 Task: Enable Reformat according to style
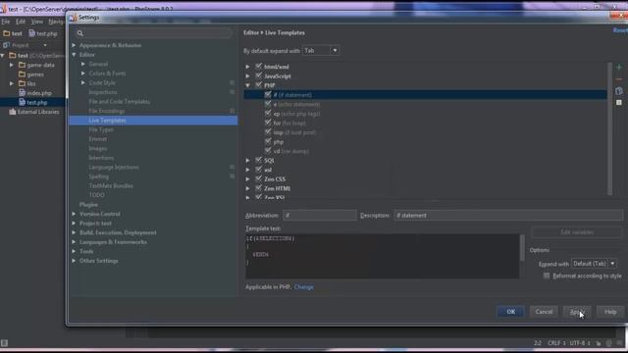[x=547, y=276]
